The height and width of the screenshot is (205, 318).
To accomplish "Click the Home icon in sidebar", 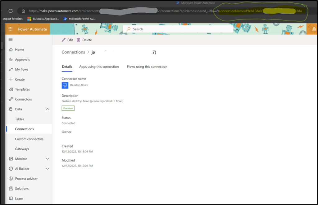I will click(x=11, y=50).
